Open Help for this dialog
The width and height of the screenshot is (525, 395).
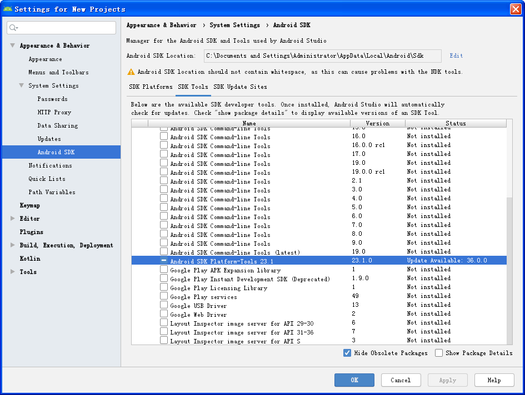494,380
